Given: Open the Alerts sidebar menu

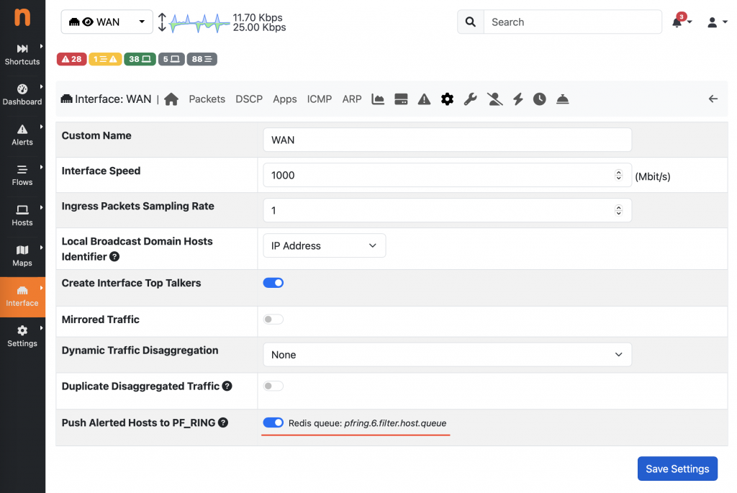Looking at the screenshot, I should pyautogui.click(x=22, y=135).
